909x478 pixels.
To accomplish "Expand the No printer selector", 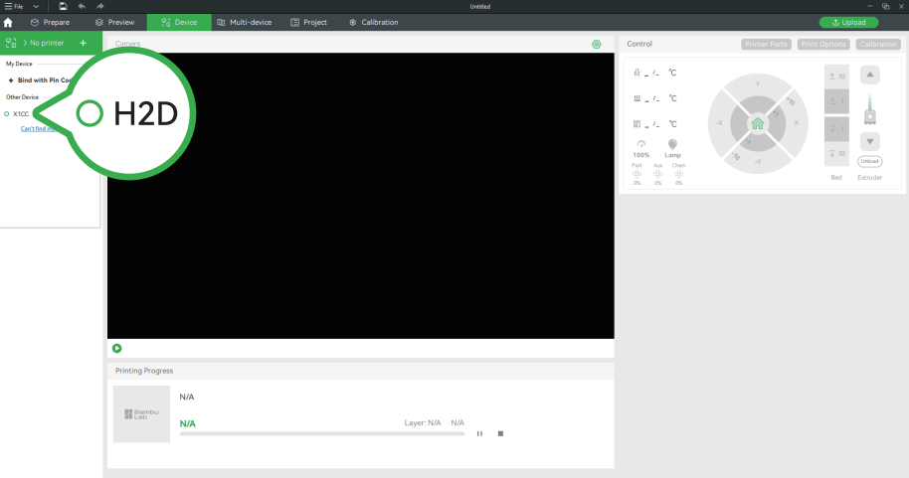I will [44, 43].
